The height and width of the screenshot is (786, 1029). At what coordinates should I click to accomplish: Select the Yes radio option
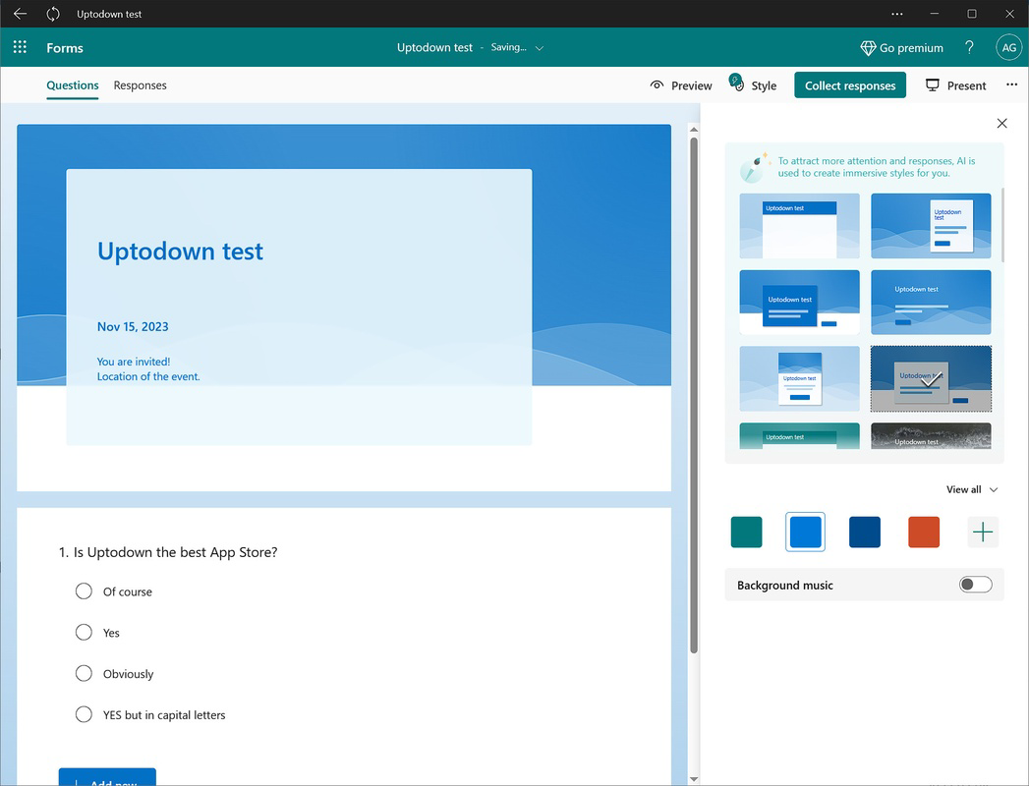pos(84,633)
